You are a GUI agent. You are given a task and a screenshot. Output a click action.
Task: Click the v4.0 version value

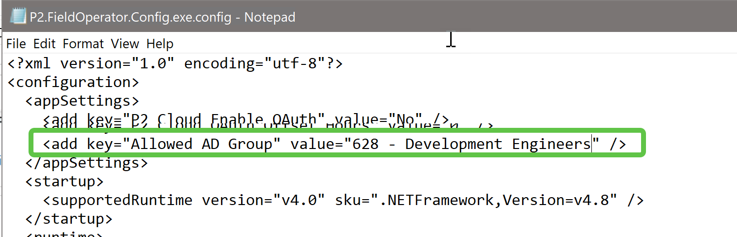point(299,200)
